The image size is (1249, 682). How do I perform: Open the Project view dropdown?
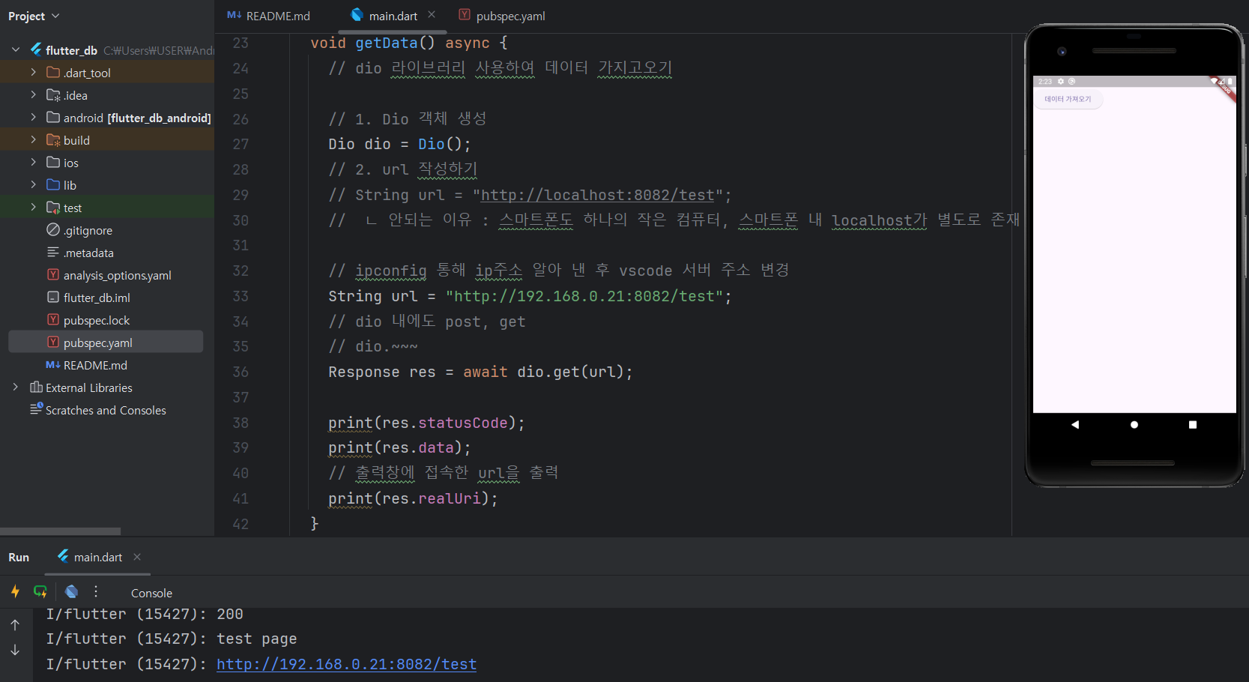coord(34,16)
